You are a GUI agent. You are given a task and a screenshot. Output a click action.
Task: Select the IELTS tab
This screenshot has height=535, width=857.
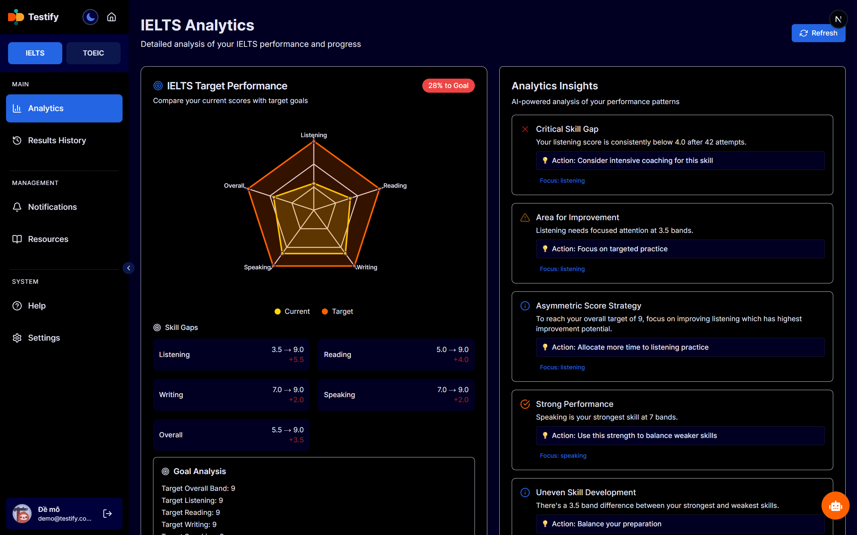(x=35, y=53)
